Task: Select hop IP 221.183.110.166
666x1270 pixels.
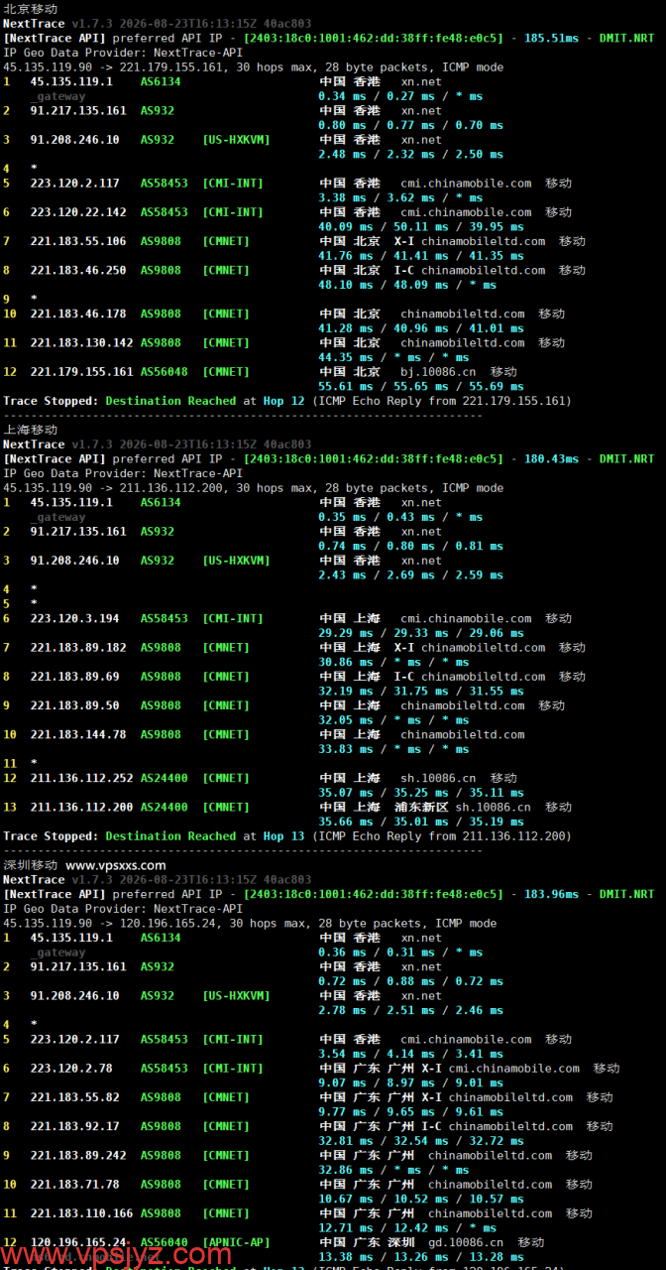Action: tap(81, 1213)
